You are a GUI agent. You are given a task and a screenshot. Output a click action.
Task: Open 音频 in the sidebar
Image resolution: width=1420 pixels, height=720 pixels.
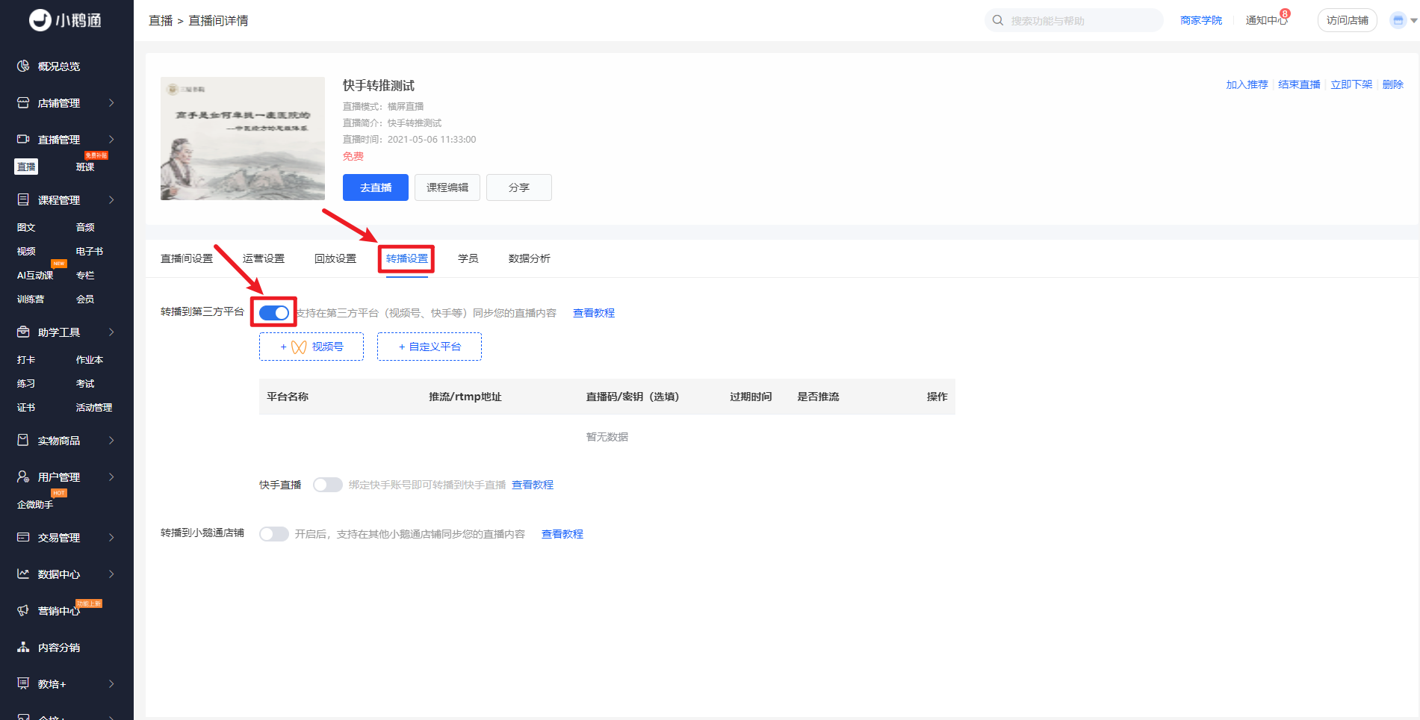point(85,228)
